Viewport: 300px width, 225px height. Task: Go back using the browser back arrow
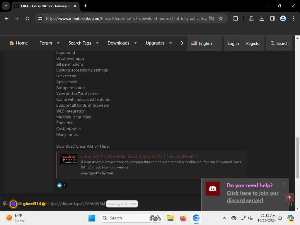click(x=6, y=18)
